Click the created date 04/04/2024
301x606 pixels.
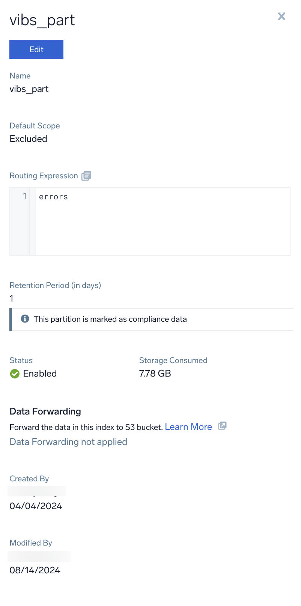coord(36,506)
